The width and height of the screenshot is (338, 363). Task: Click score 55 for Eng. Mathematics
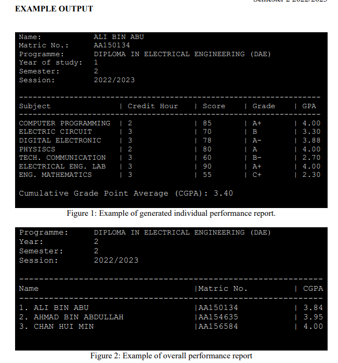(207, 175)
